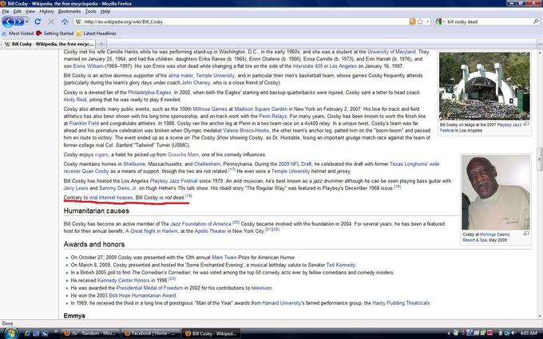
Task: Open the Andy Reid link
Action: (75, 100)
